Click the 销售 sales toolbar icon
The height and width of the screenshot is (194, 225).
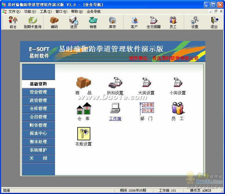[x=93, y=22]
